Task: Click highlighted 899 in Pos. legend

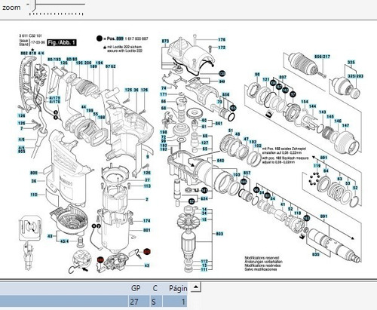Action: coord(120,38)
